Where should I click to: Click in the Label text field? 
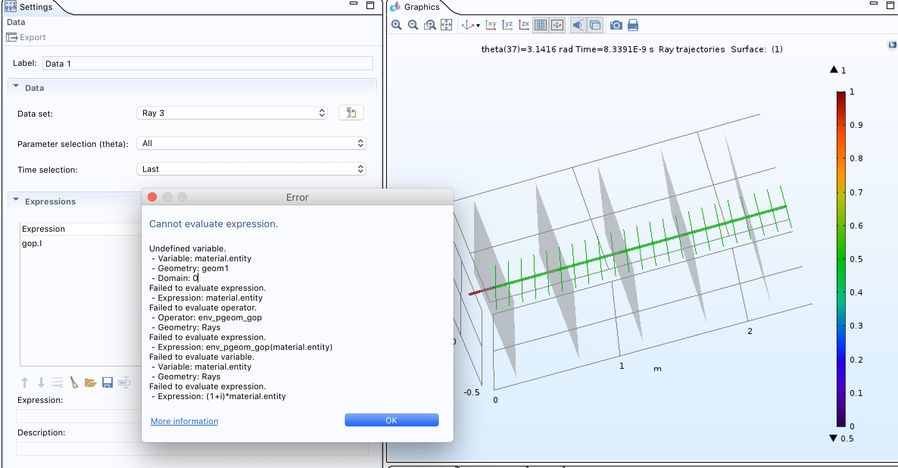point(207,63)
